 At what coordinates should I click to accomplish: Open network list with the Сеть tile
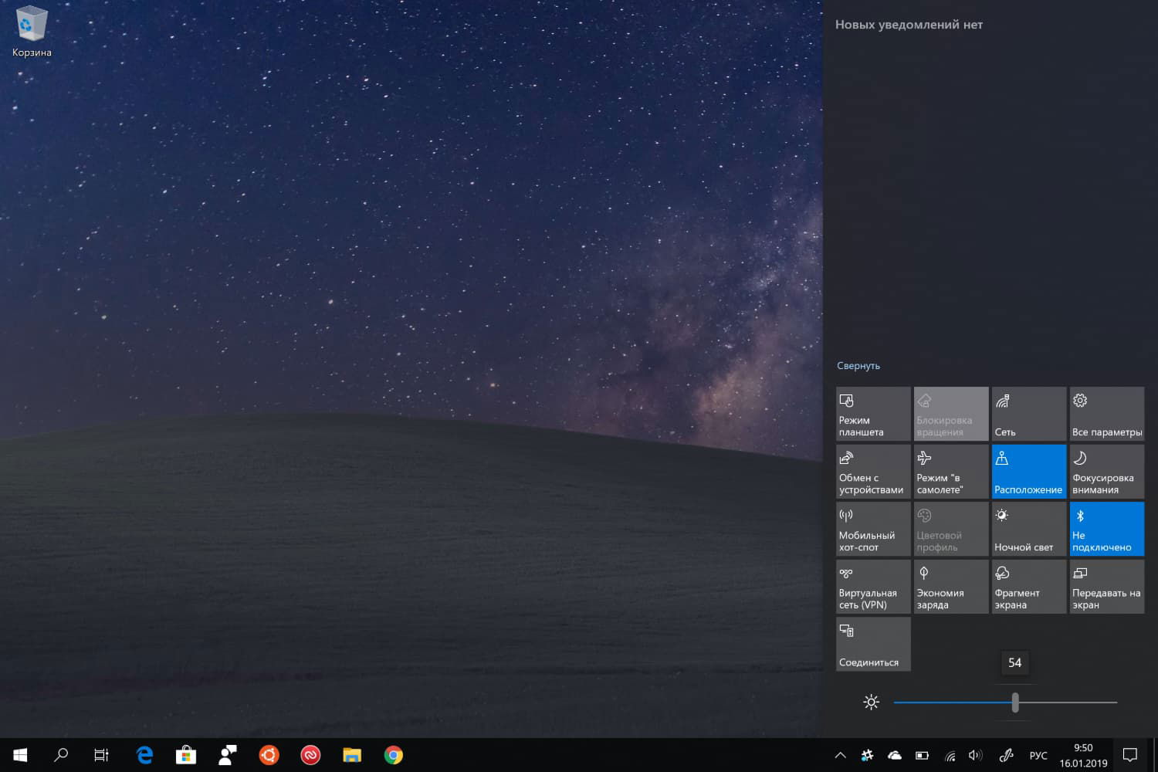(x=1028, y=413)
